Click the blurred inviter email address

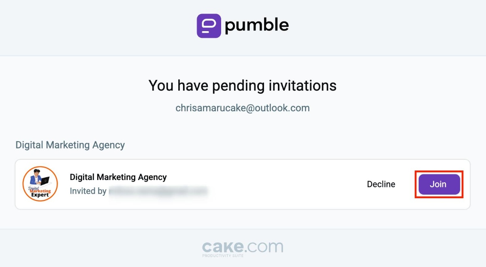tap(158, 191)
